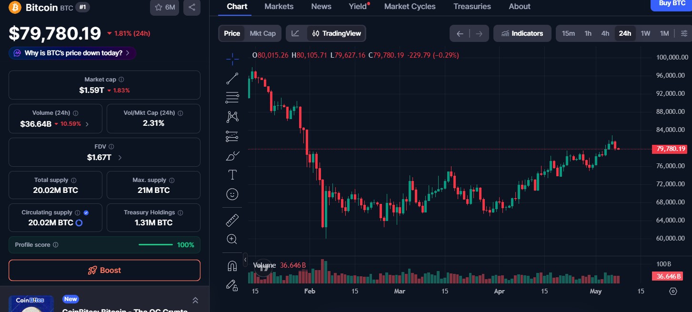Click the Market cap info icon
The height and width of the screenshot is (312, 692).
pyautogui.click(x=121, y=80)
